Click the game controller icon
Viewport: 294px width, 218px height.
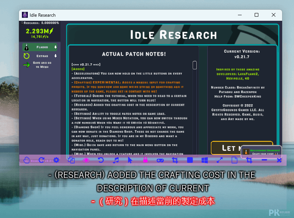[x=160, y=160]
